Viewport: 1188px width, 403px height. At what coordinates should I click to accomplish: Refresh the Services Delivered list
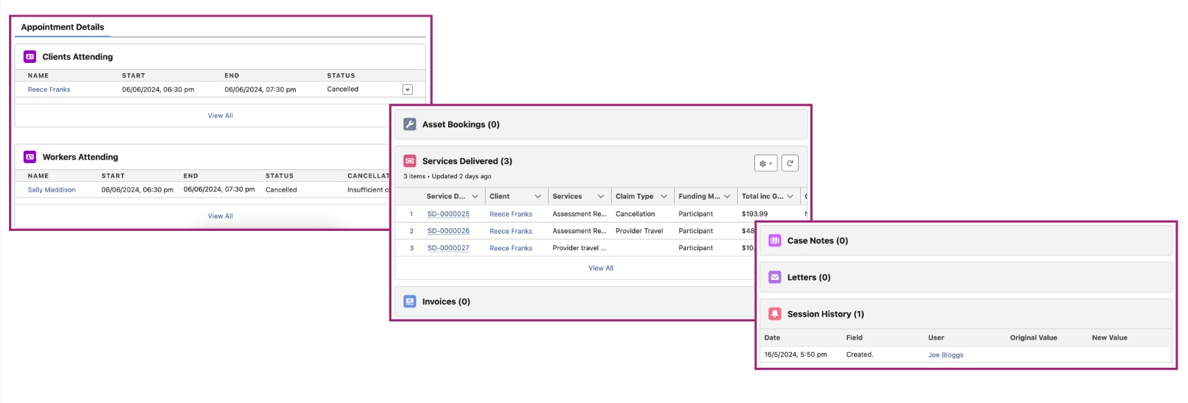790,163
